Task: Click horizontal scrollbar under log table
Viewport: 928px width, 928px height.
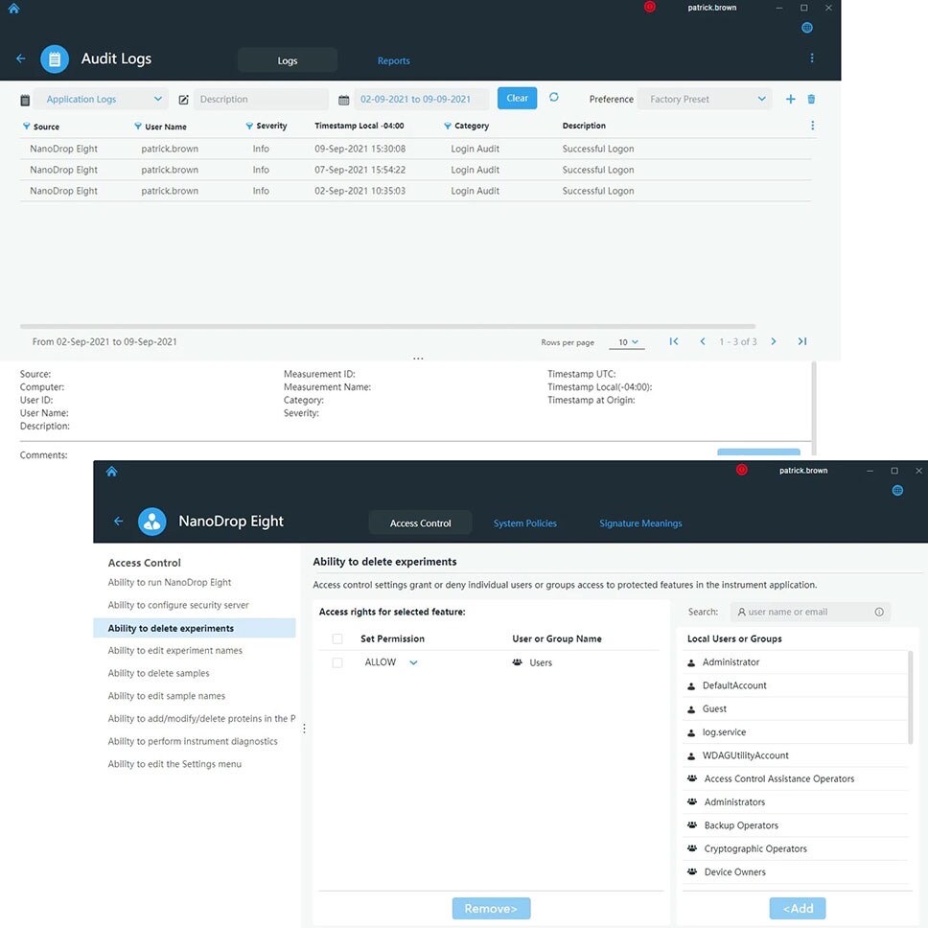Action: tap(387, 326)
